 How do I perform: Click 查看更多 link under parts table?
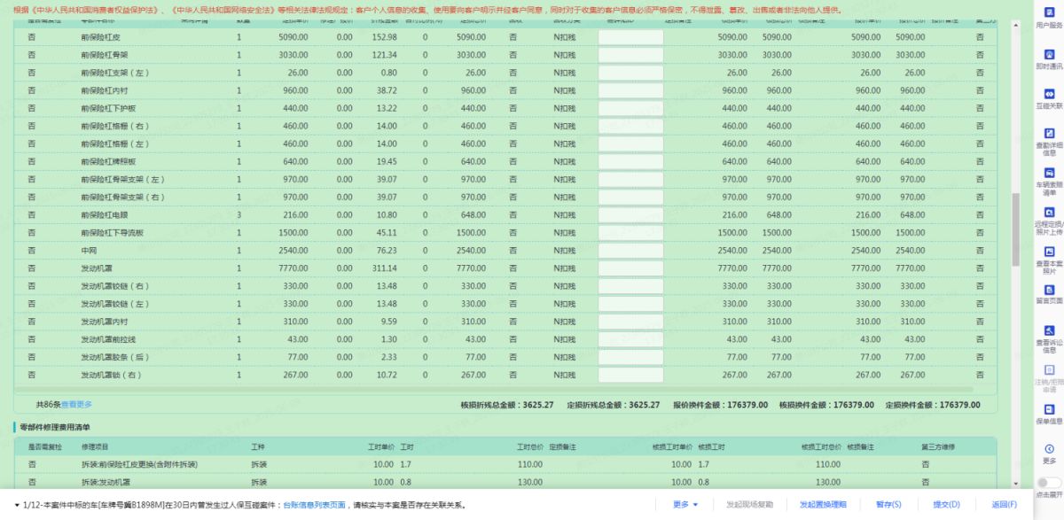pos(75,405)
